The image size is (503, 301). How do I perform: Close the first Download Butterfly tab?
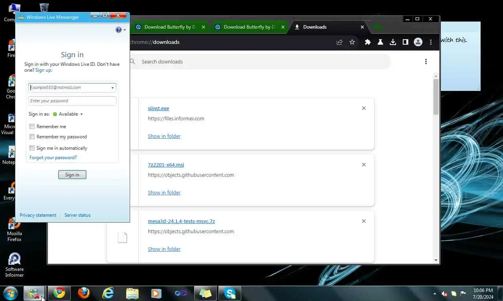point(204,27)
